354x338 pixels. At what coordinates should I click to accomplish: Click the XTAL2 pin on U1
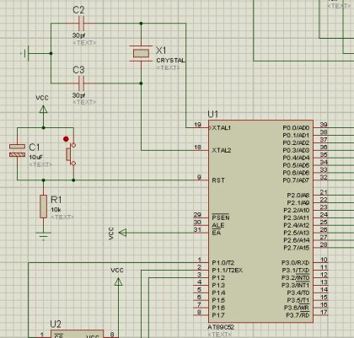(222, 150)
